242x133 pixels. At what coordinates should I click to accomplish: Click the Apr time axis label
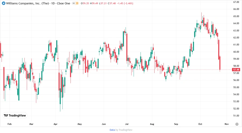coord(56,124)
